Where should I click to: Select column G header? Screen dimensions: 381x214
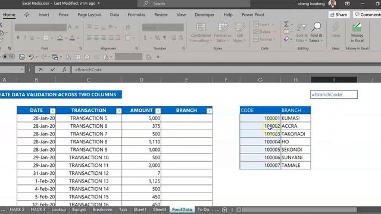tap(260, 80)
